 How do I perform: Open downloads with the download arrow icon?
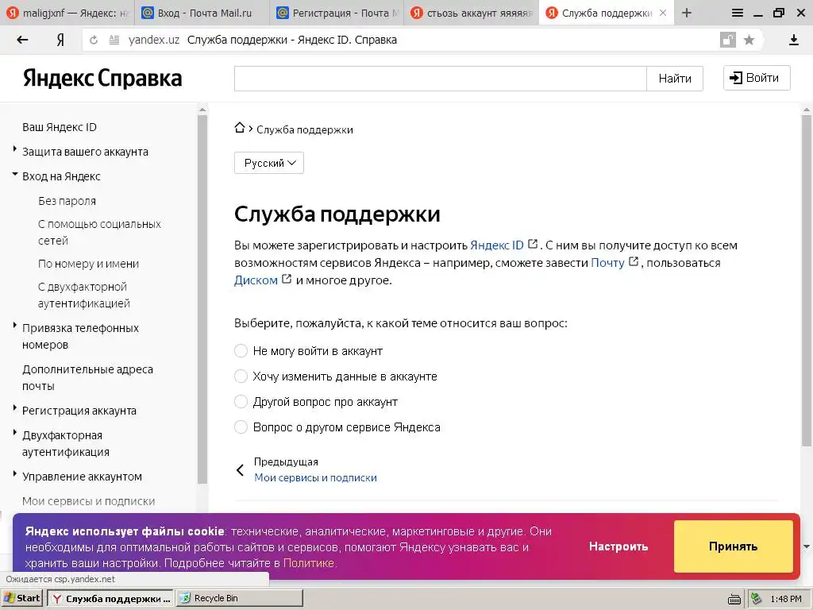click(x=793, y=40)
